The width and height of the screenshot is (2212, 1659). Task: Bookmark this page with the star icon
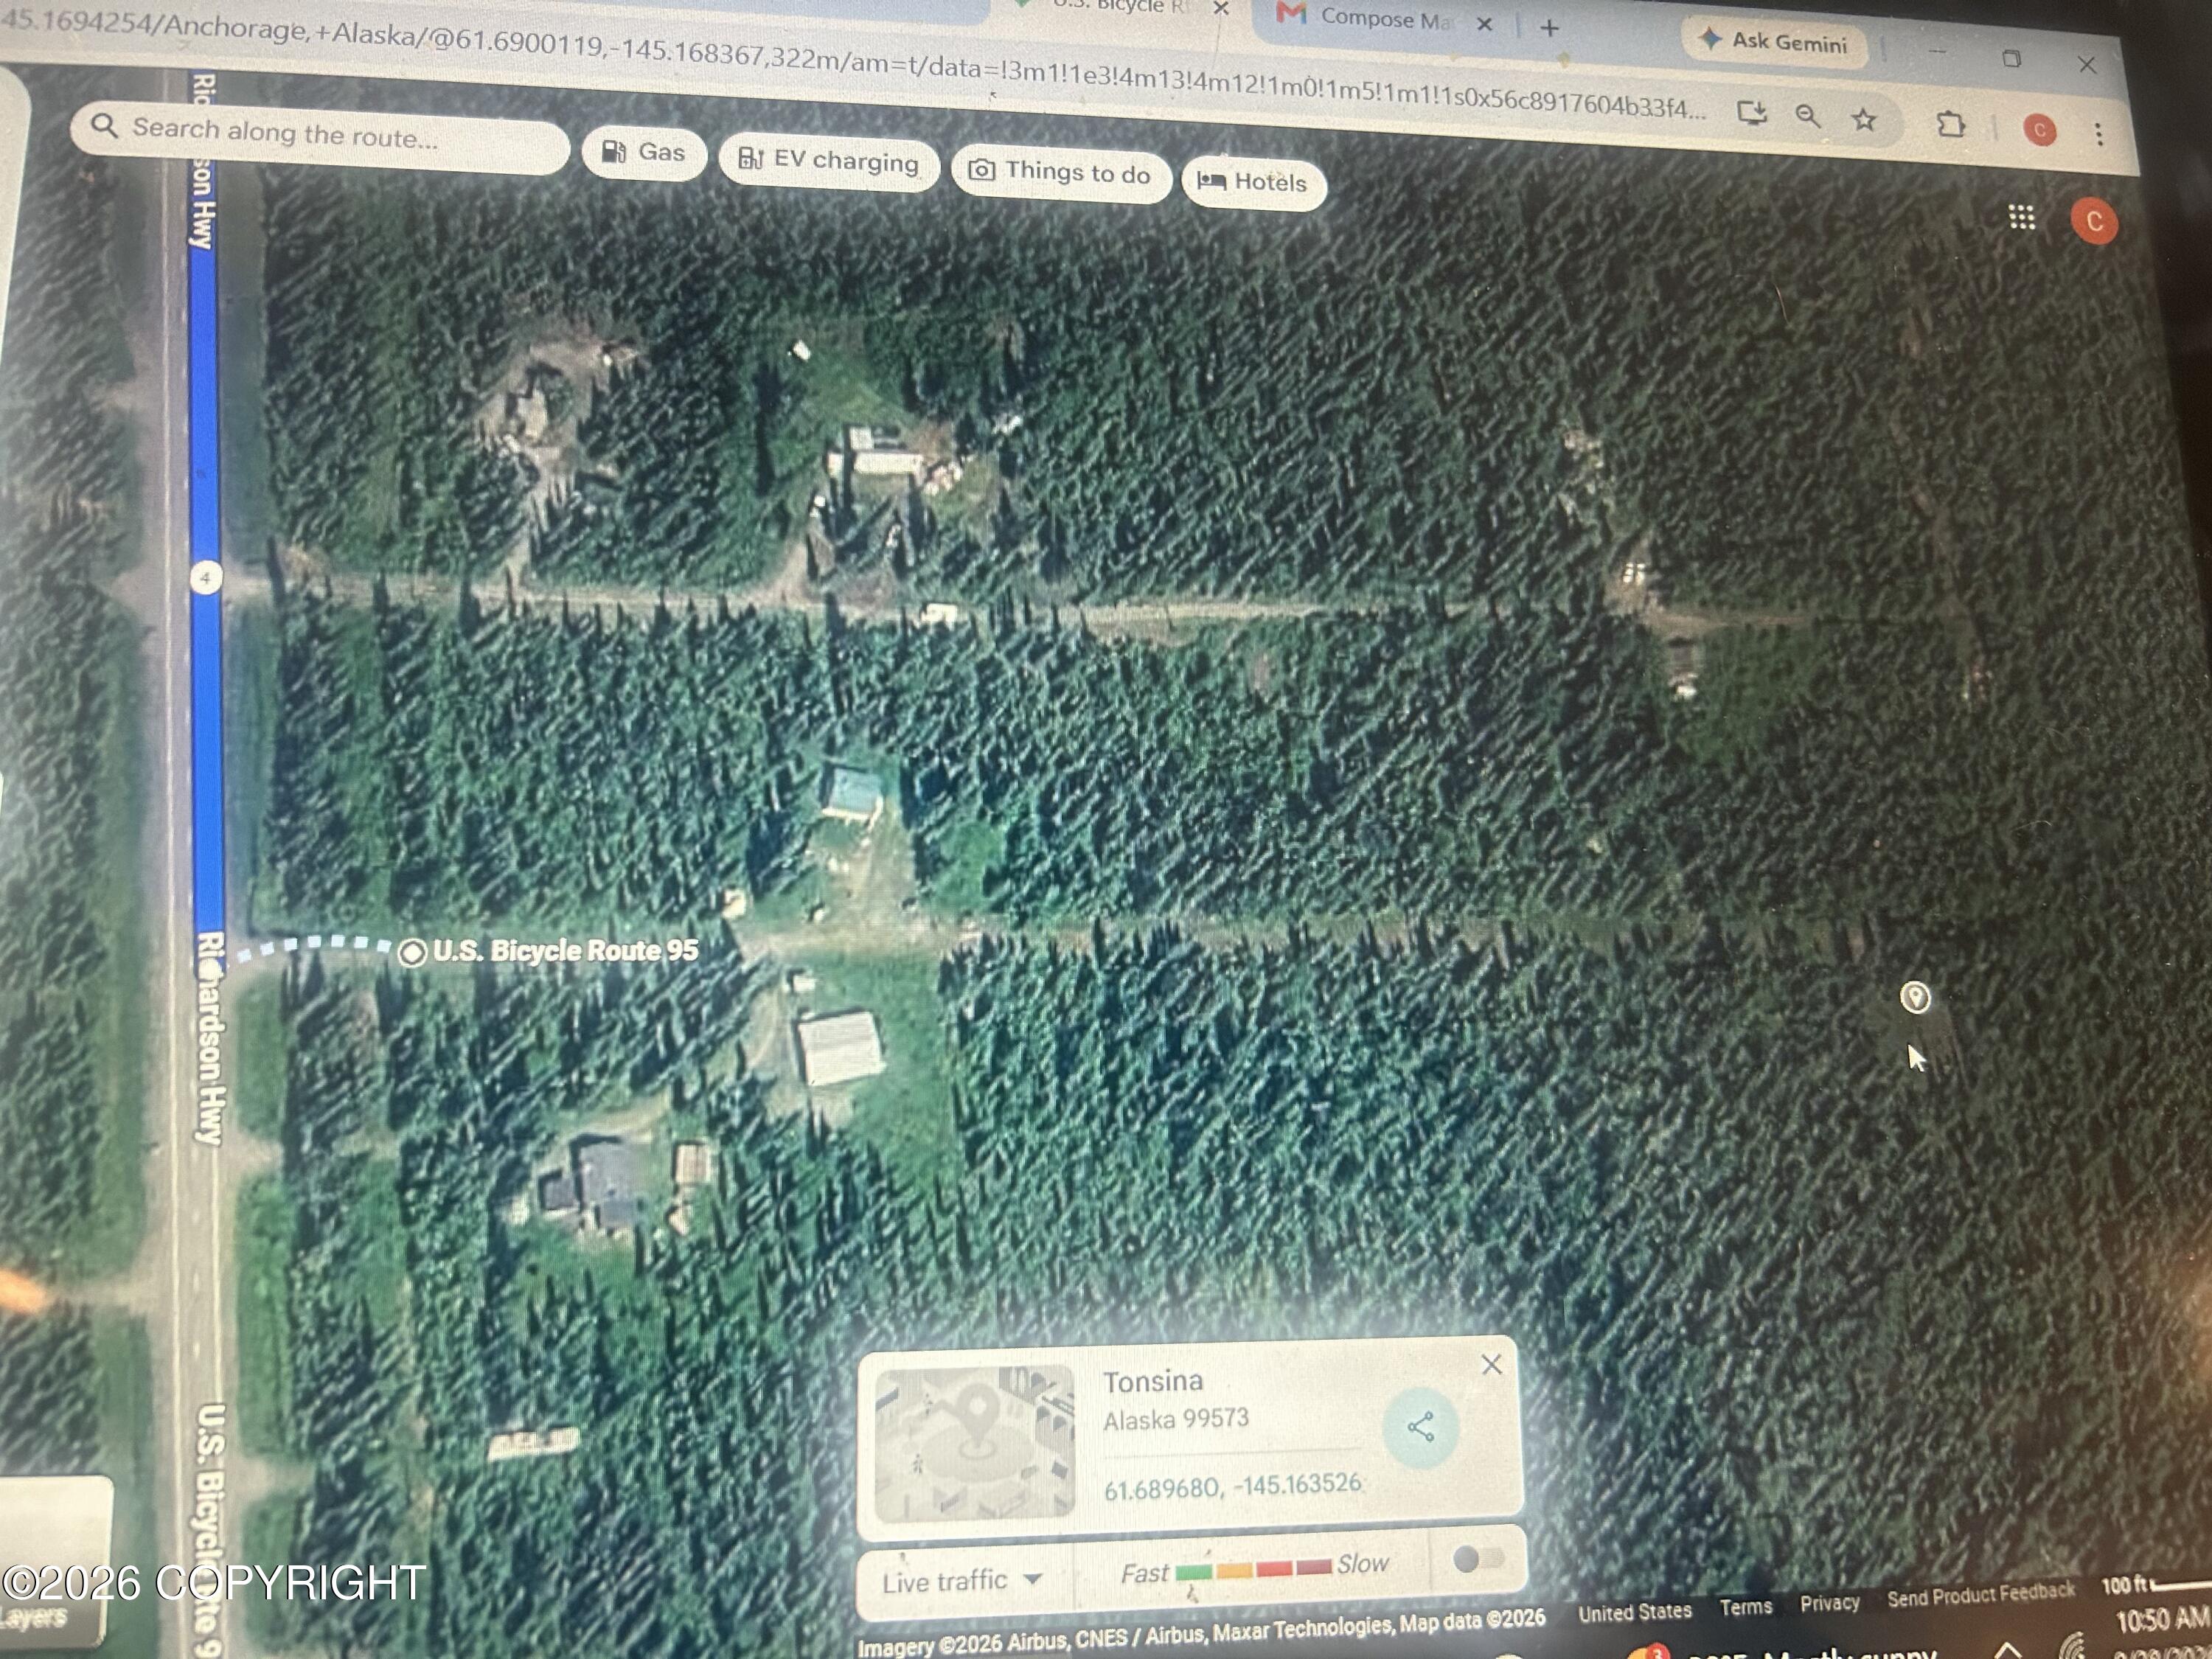1863,120
